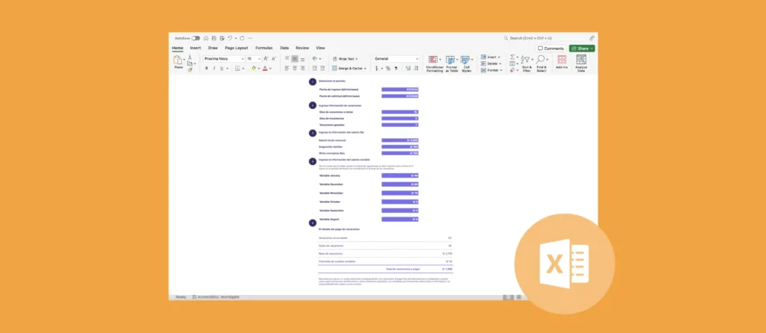Toggle bold formatting
This screenshot has width=766, height=333.
pyautogui.click(x=207, y=68)
